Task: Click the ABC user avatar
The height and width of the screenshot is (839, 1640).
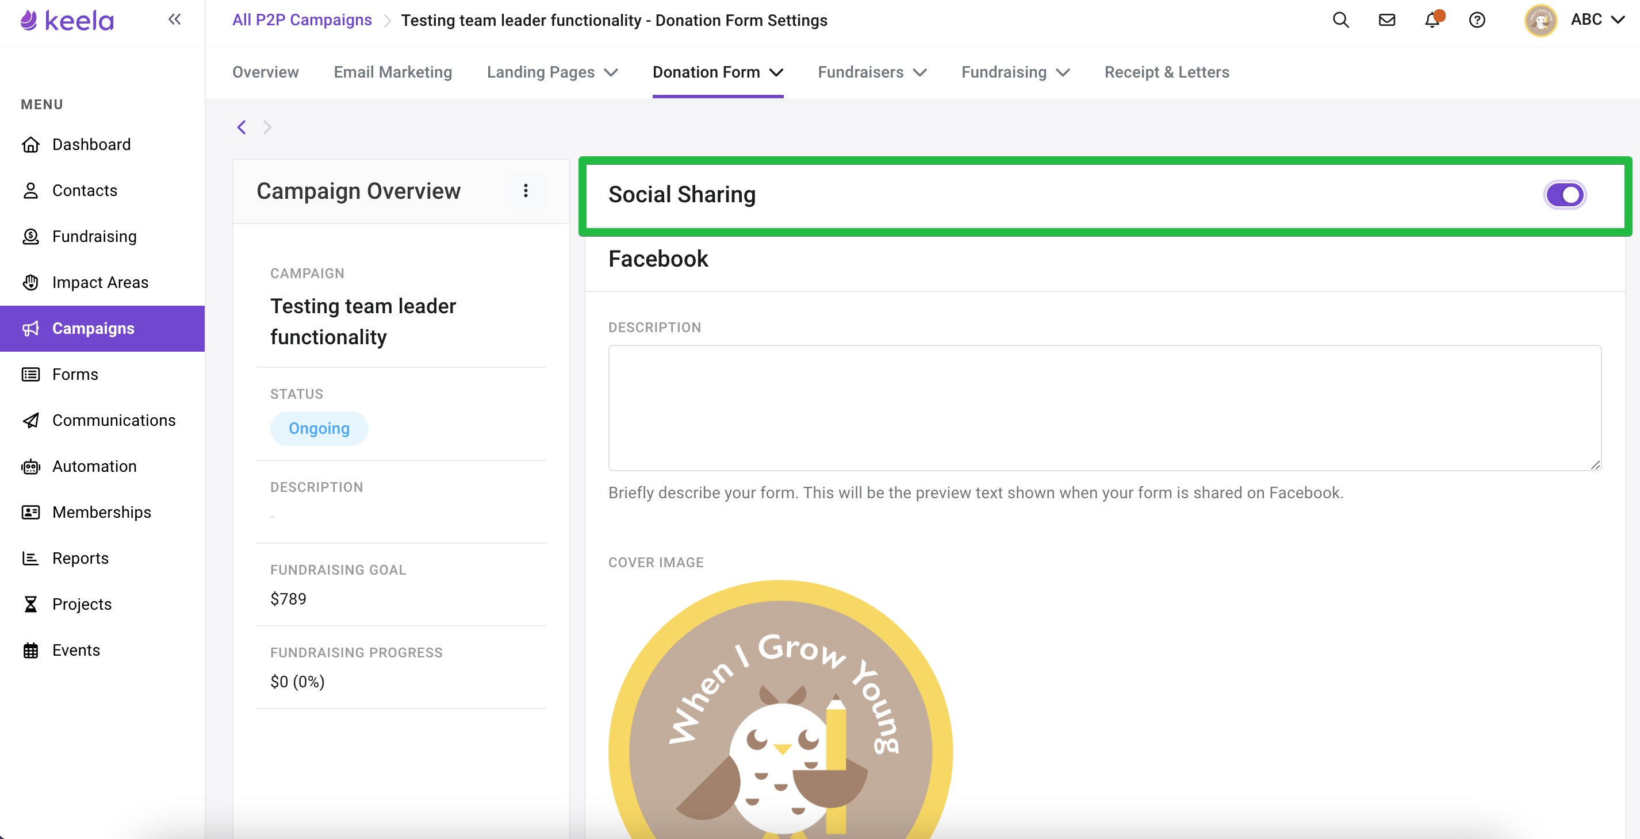Action: click(x=1540, y=20)
